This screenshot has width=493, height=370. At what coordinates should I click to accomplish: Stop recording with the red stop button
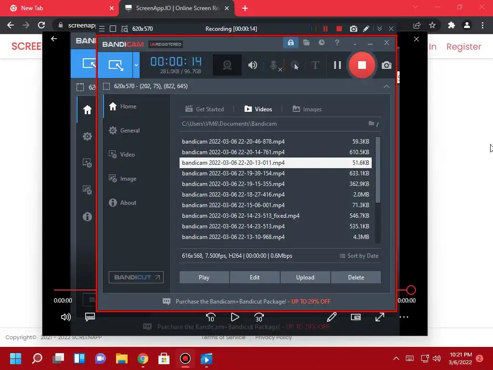(x=362, y=65)
